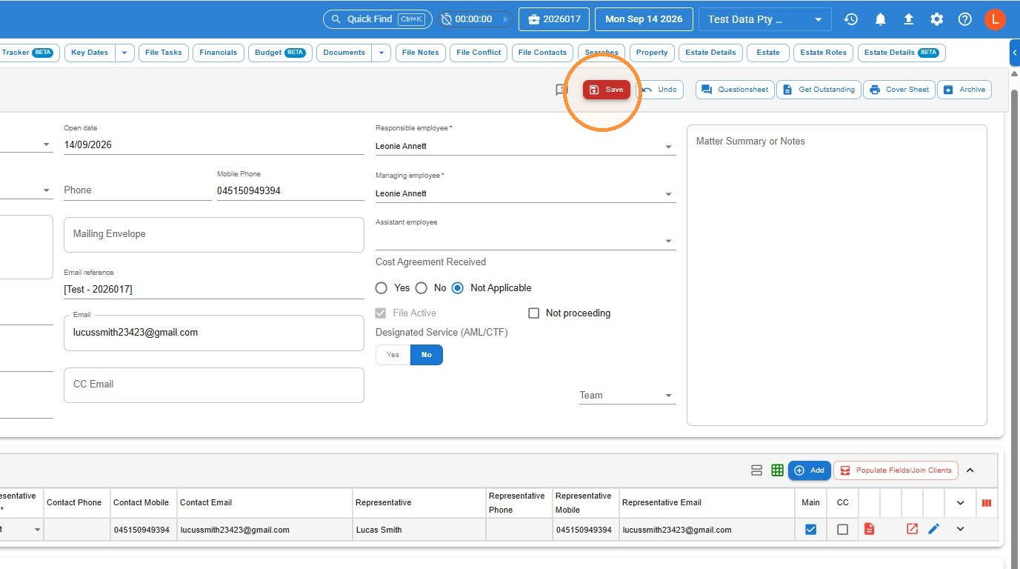Select the Not Applicable radio button
This screenshot has height=569, width=1020.
[x=458, y=288]
